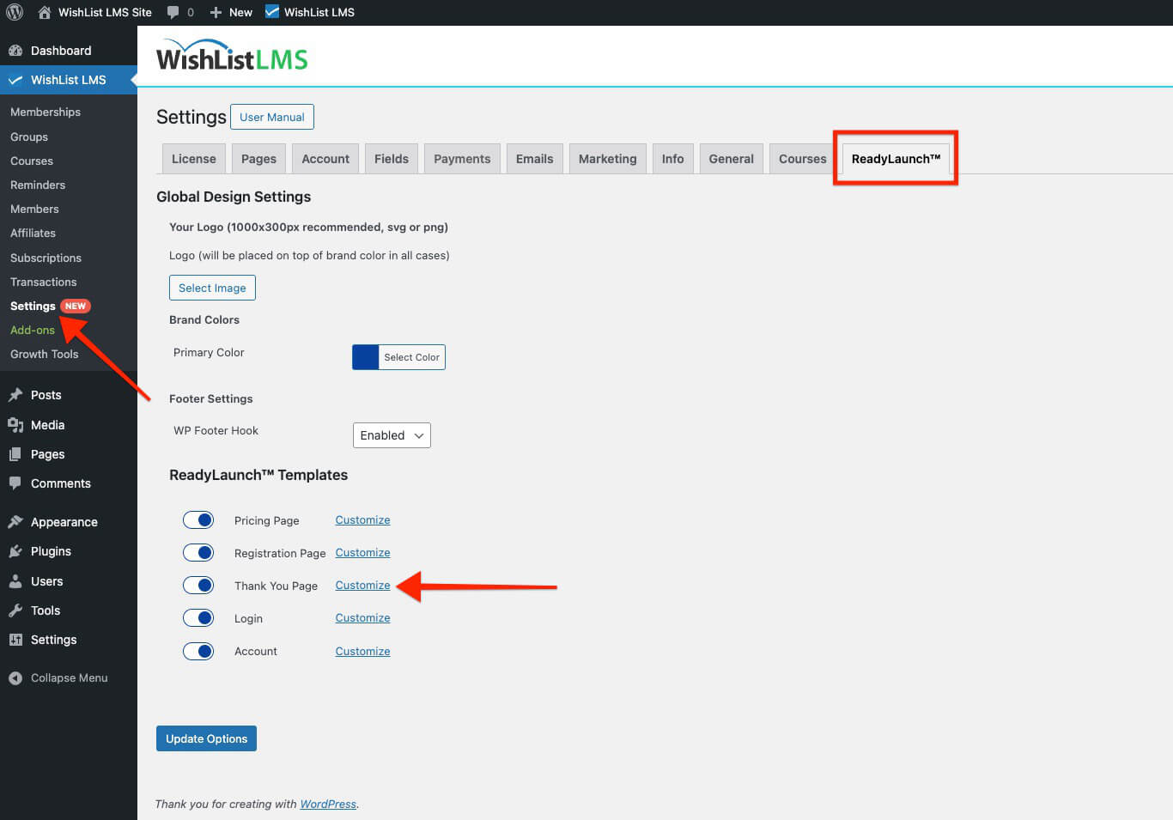The height and width of the screenshot is (820, 1173).
Task: Click the Update Options button
Action: coord(206,738)
